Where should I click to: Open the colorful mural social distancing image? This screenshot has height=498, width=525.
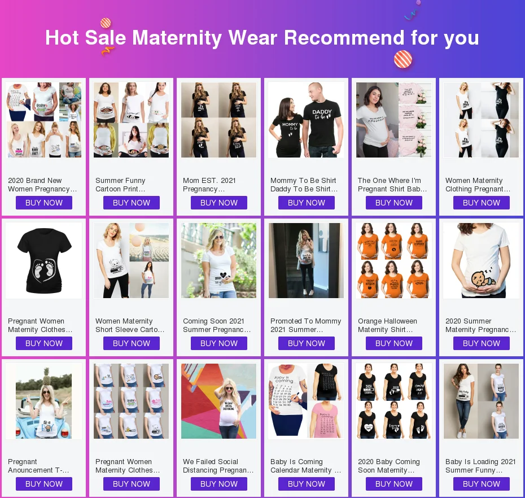[x=218, y=401]
